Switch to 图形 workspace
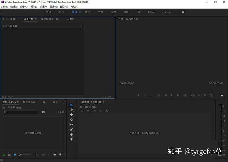Screen dimensions: 228x162 (127, 12)
